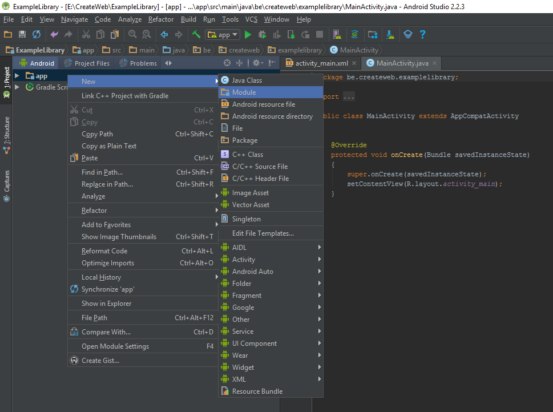Open the Structure side tool window

(6, 135)
